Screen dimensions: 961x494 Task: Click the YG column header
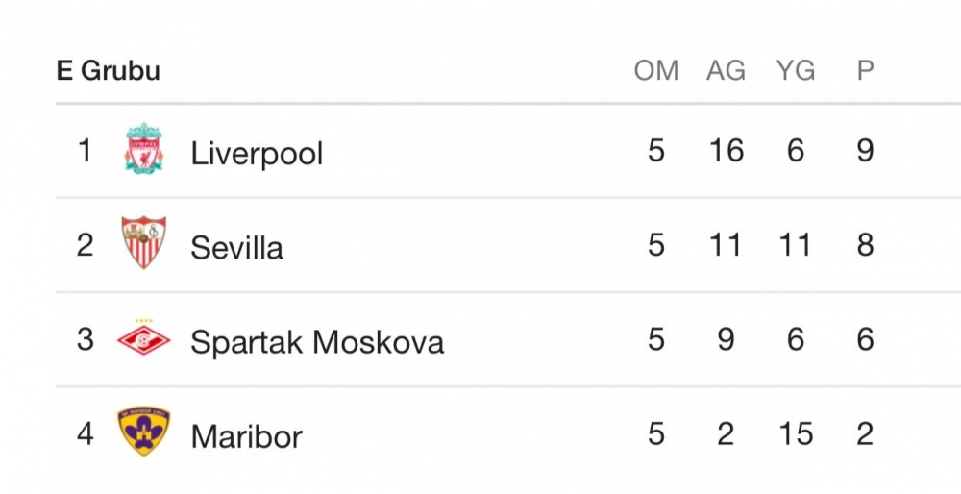(795, 71)
